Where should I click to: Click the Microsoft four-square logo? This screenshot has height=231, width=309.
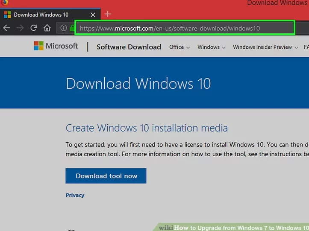click(39, 46)
